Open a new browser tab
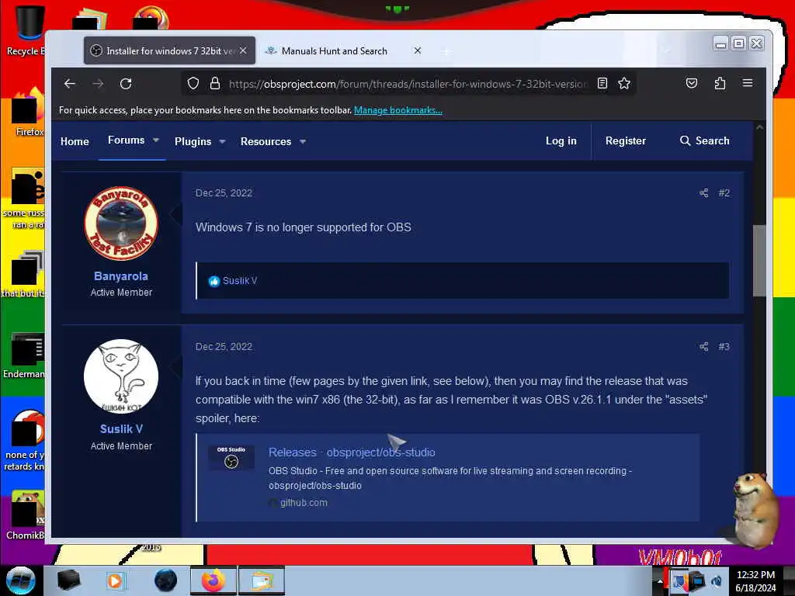Screen dimensions: 795x596 point(446,51)
